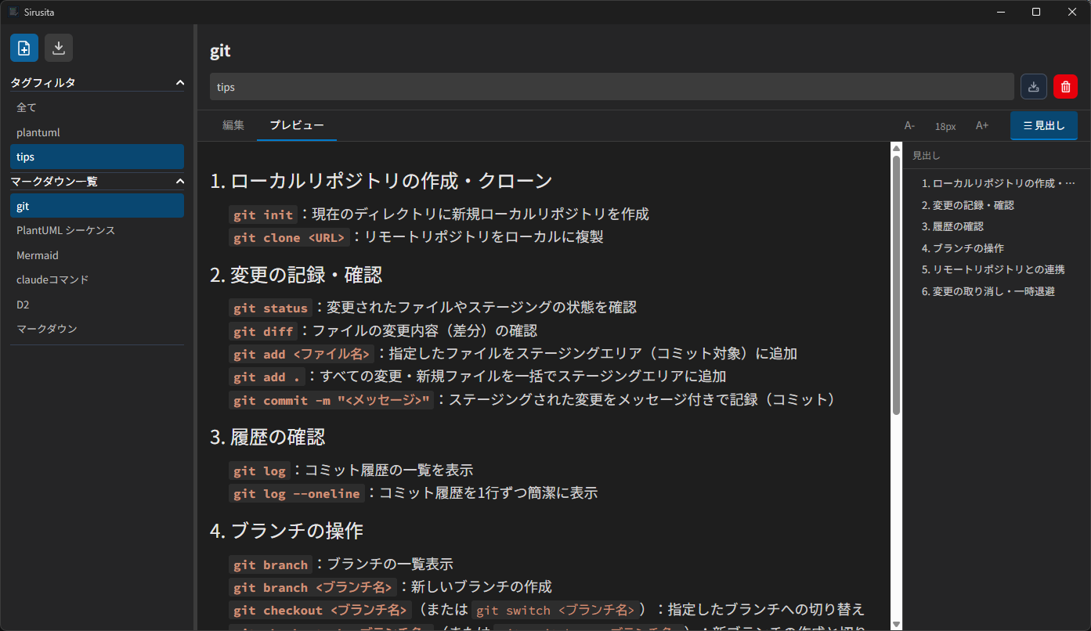Create a new markdown document
The height and width of the screenshot is (631, 1091).
tap(24, 48)
